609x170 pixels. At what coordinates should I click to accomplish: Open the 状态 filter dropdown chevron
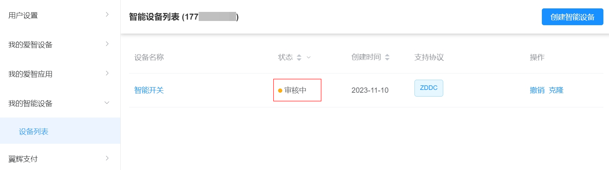click(x=309, y=57)
